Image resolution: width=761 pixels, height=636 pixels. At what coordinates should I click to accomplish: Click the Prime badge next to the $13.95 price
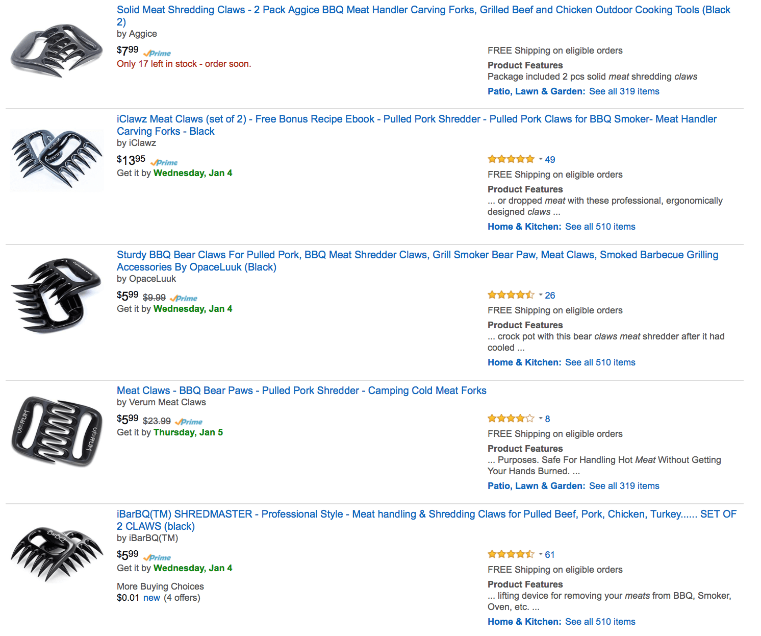[164, 162]
